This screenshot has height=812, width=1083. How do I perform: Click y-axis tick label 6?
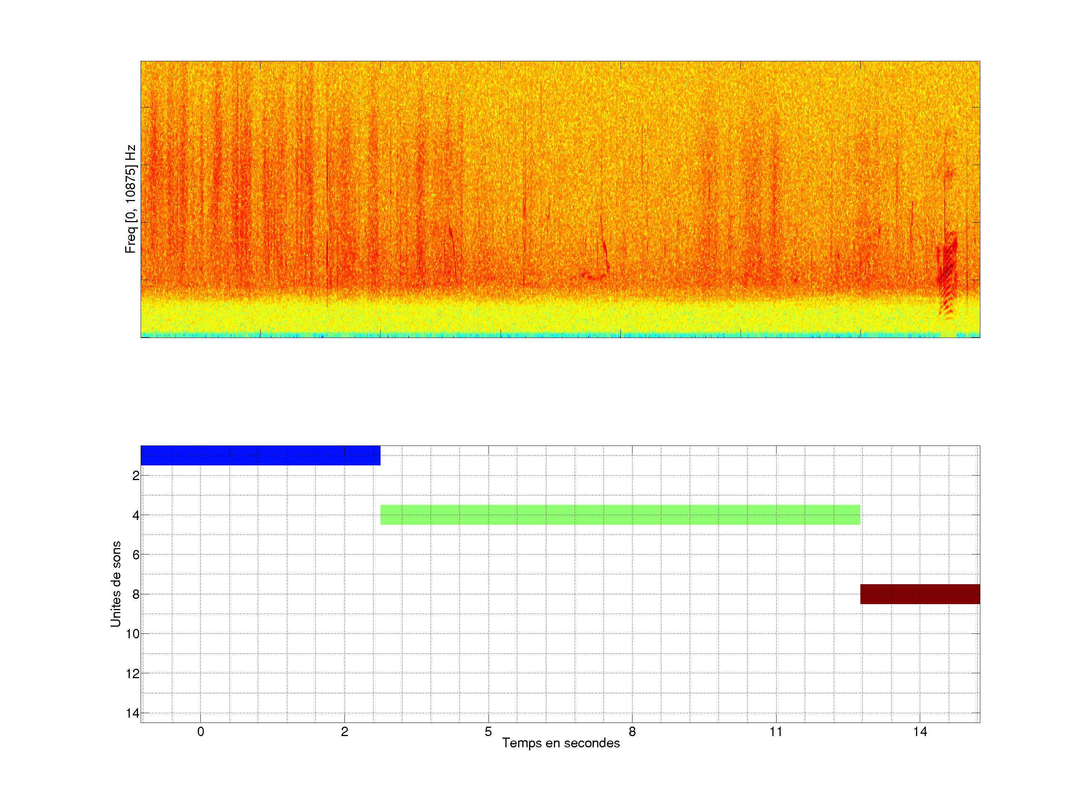click(136, 555)
